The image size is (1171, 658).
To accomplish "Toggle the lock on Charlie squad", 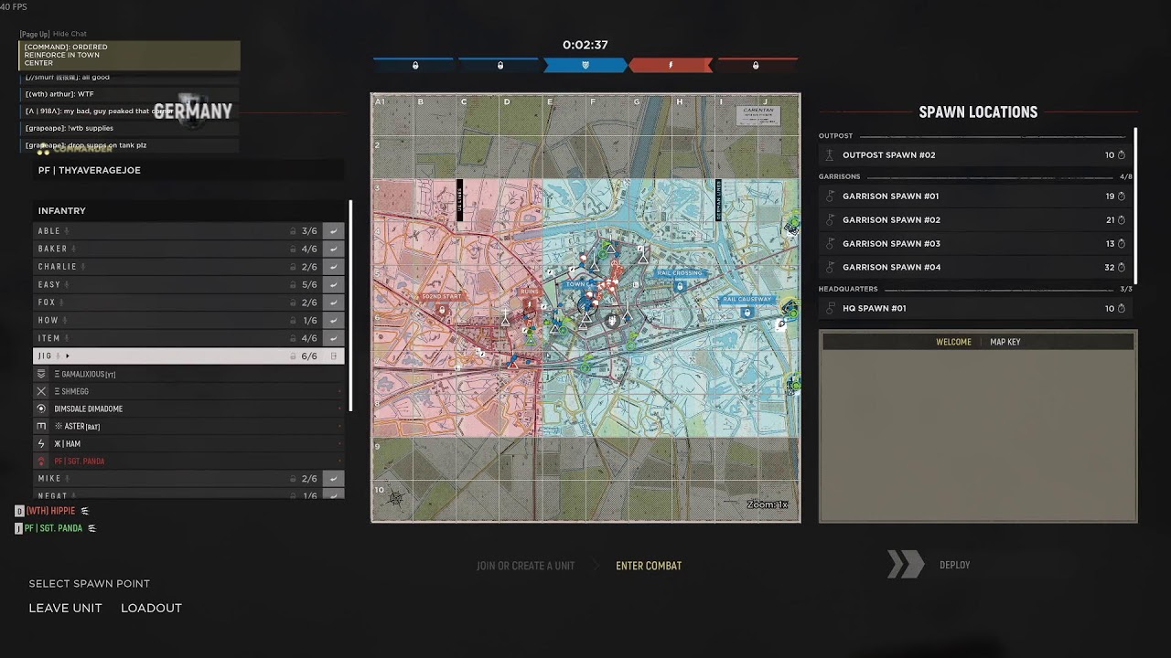I will pos(294,267).
